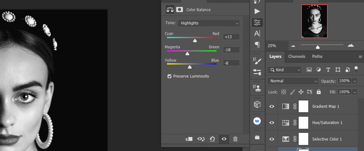Click the Cyan/Red value field +13
The height and width of the screenshot is (151, 364).
point(231,37)
